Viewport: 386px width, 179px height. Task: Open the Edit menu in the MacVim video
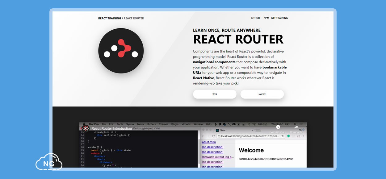coord(111,124)
